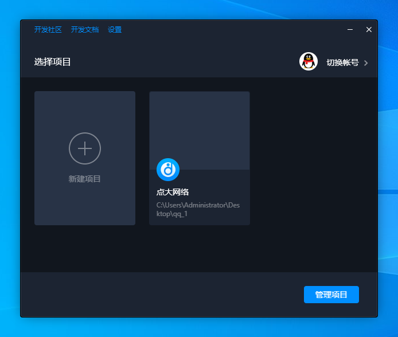Click the 切换帐号 text

click(x=342, y=62)
